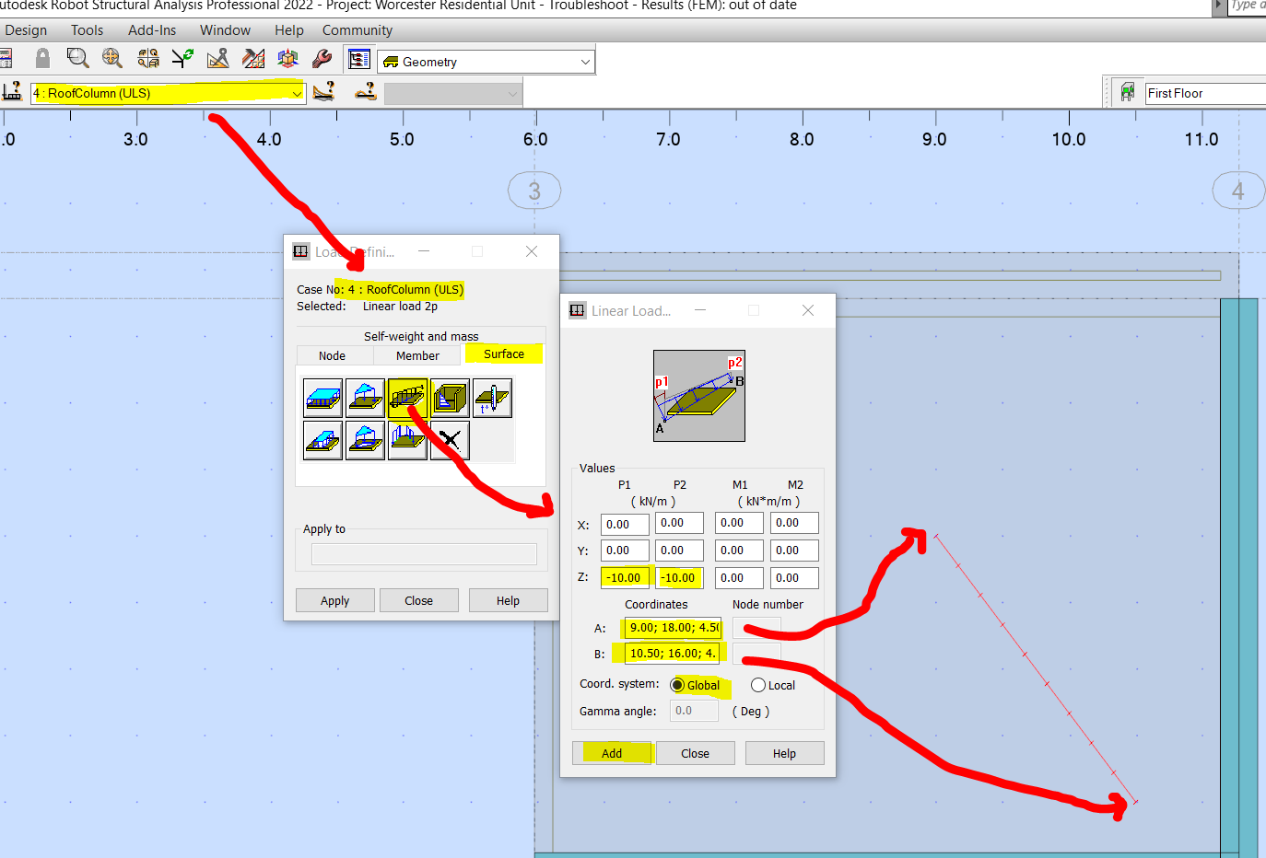Select the planar load on contour icon
This screenshot has width=1266, height=858.
click(x=450, y=398)
